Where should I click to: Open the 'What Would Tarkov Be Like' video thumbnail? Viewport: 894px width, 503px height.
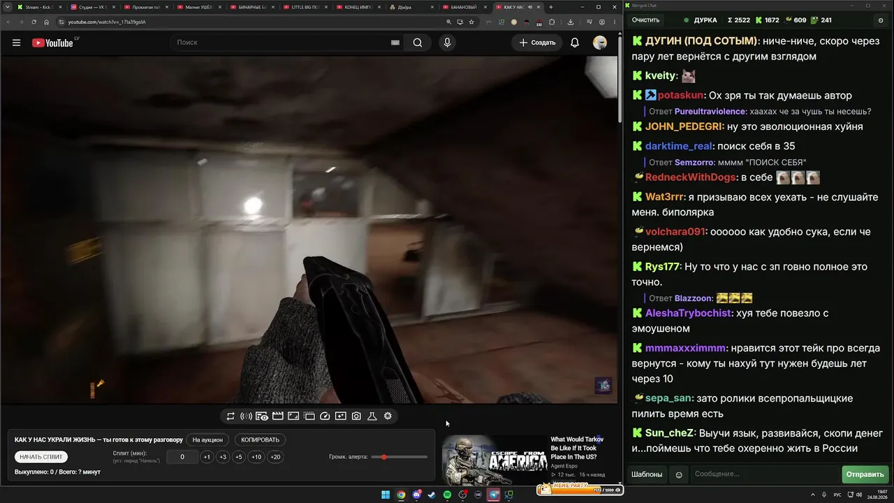point(494,459)
